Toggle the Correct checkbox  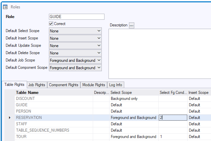pyautogui.click(x=51, y=24)
